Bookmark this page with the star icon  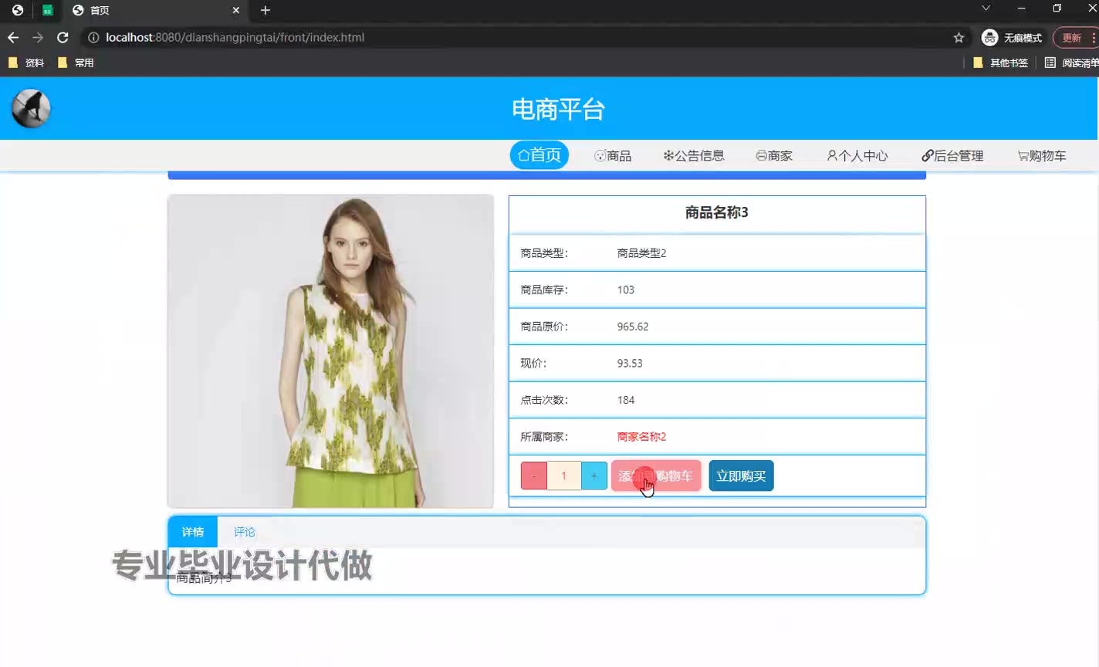[959, 37]
